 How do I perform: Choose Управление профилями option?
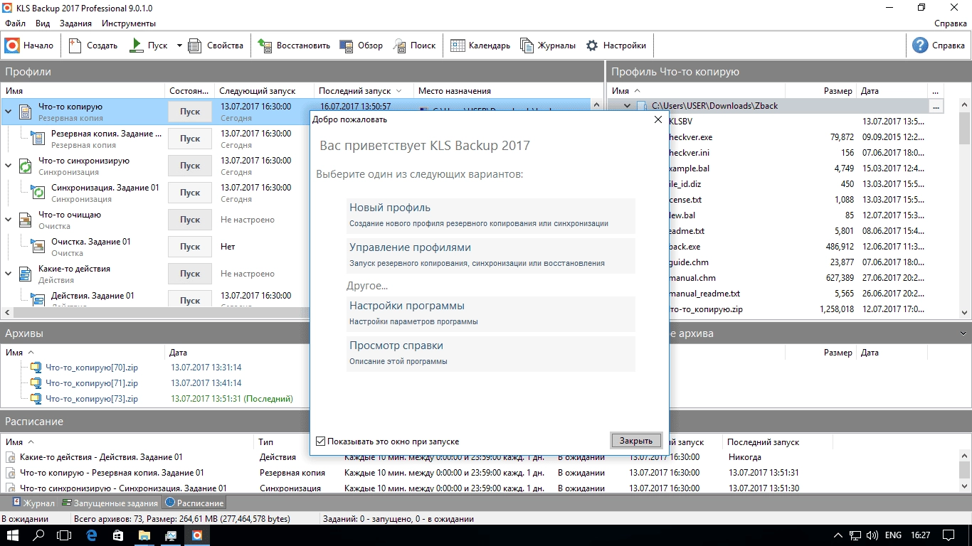490,255
